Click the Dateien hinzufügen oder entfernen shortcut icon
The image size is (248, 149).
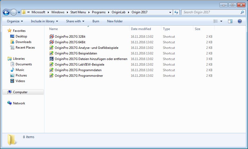pos(52,59)
